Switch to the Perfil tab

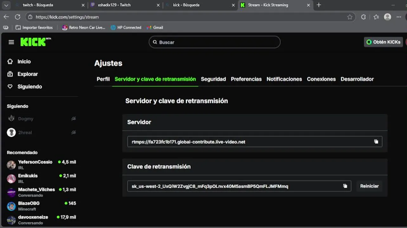103,79
